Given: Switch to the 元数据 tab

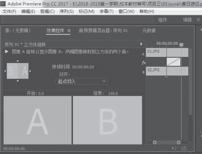Looking at the screenshot, I should (149, 30).
